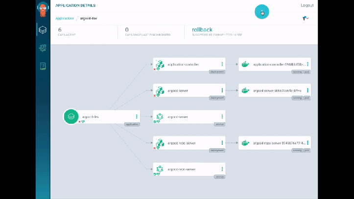Open kebab menu on argocd-repo-server pod

[307, 143]
